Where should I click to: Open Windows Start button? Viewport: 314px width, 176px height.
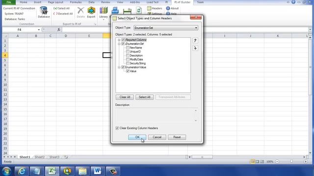click(6, 171)
